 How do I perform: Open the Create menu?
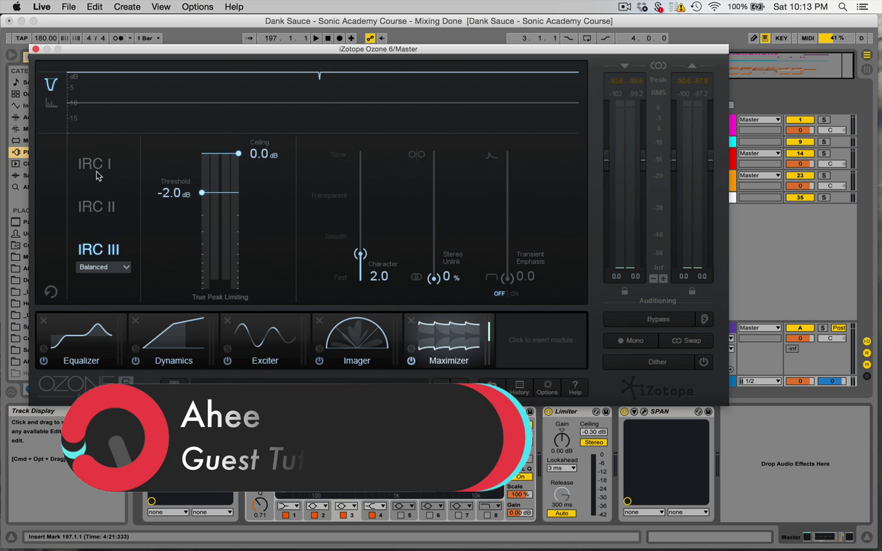pyautogui.click(x=127, y=7)
